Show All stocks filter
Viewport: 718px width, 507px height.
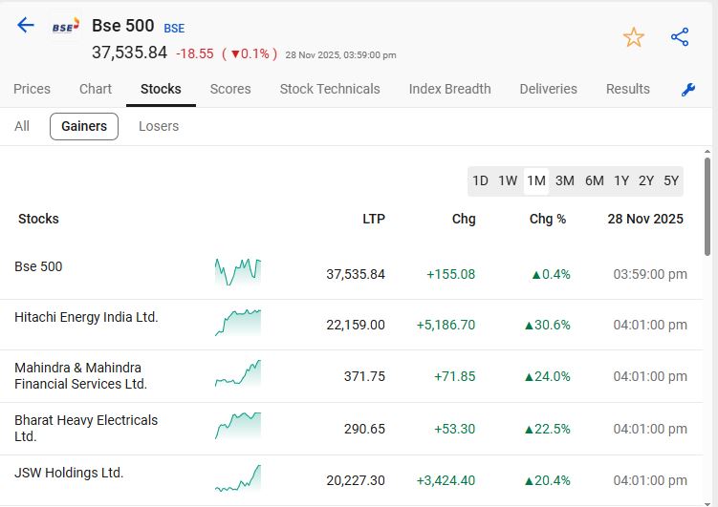[x=22, y=126]
